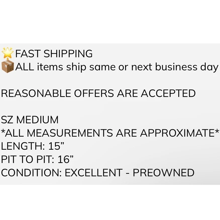The height and width of the screenshot is (220, 220).
Task: Click the REASONABLE OFFERS ARE ACCEPTED line
Action: point(98,93)
